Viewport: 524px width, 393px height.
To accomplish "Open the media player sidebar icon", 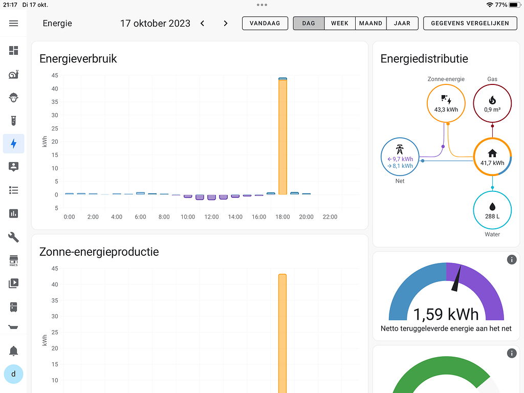I will coord(14,283).
